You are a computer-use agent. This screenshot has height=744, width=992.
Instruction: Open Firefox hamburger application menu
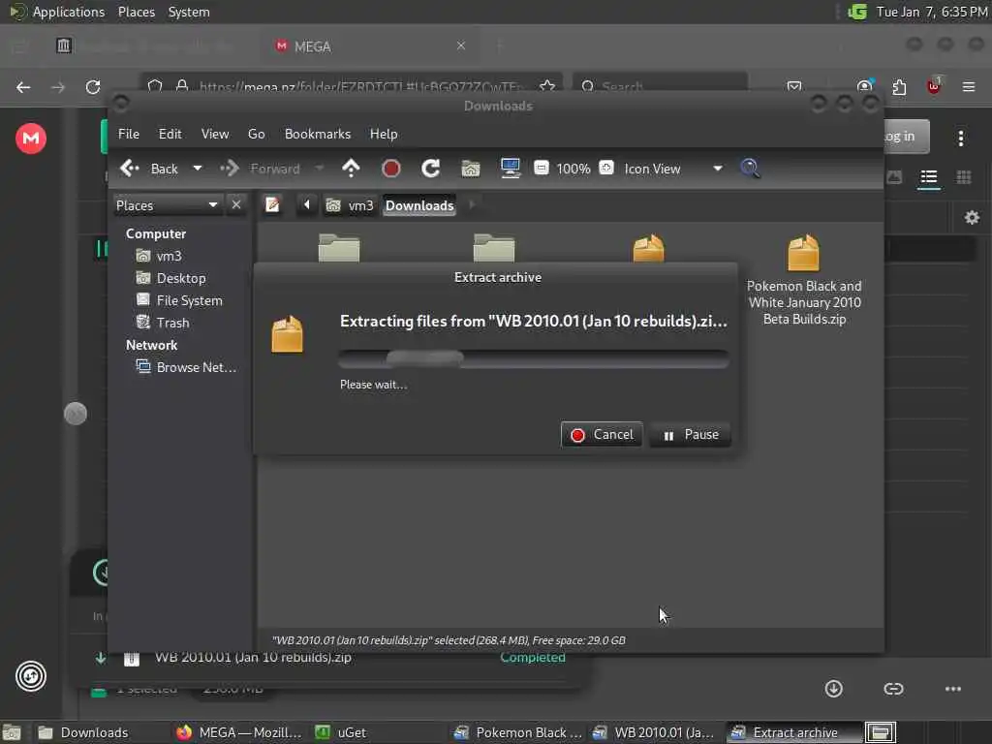[x=969, y=87]
